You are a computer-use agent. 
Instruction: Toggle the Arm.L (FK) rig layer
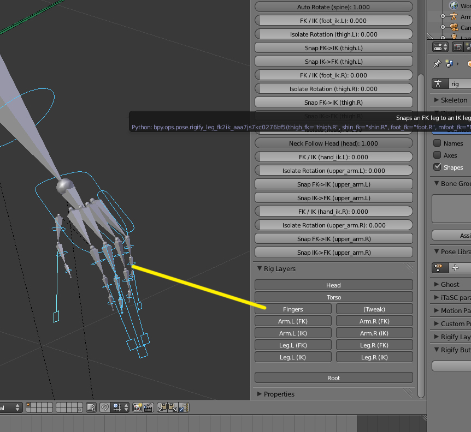pyautogui.click(x=293, y=321)
